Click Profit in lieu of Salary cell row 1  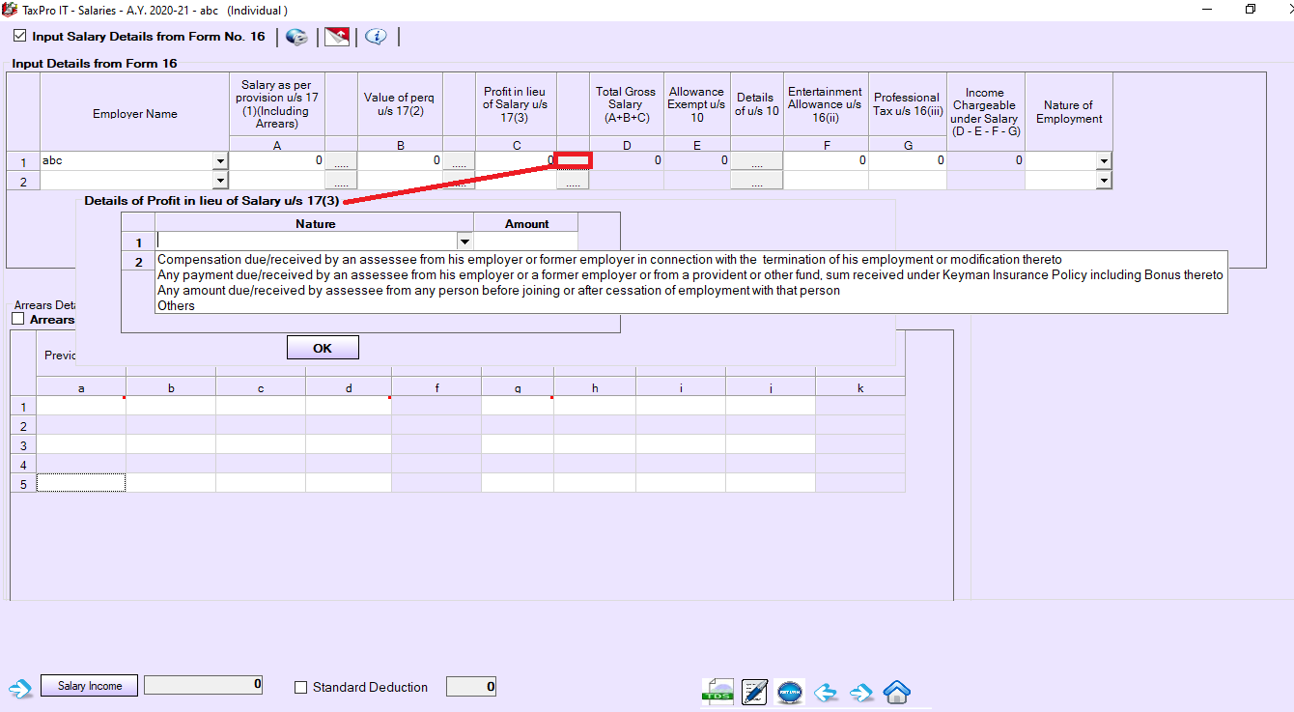pyautogui.click(x=515, y=161)
